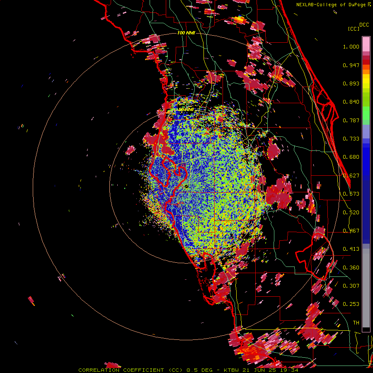This screenshot has width=373, height=373.
Task: Click the radar site center of the range rings
Action: [x=186, y=186]
